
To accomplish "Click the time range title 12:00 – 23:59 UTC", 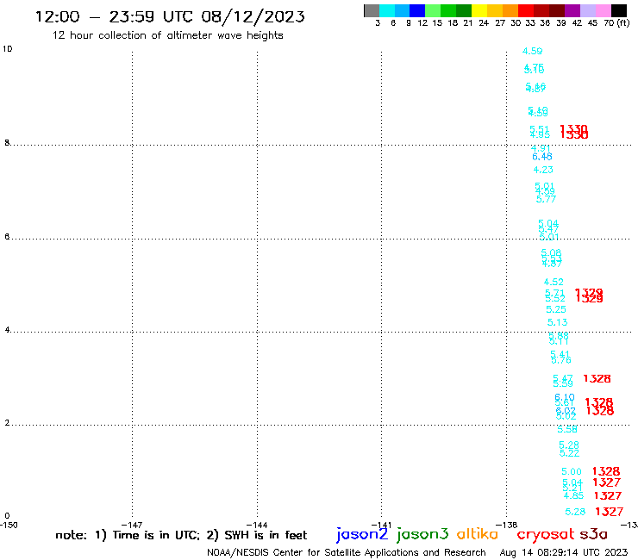I will pos(170,16).
